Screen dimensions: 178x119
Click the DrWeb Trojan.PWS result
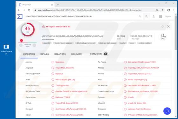(67, 103)
